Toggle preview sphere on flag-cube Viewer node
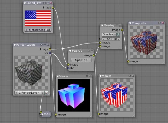 point(133,76)
